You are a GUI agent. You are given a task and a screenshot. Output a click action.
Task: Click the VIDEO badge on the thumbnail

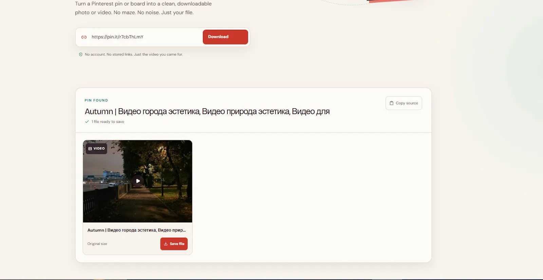[x=96, y=149]
